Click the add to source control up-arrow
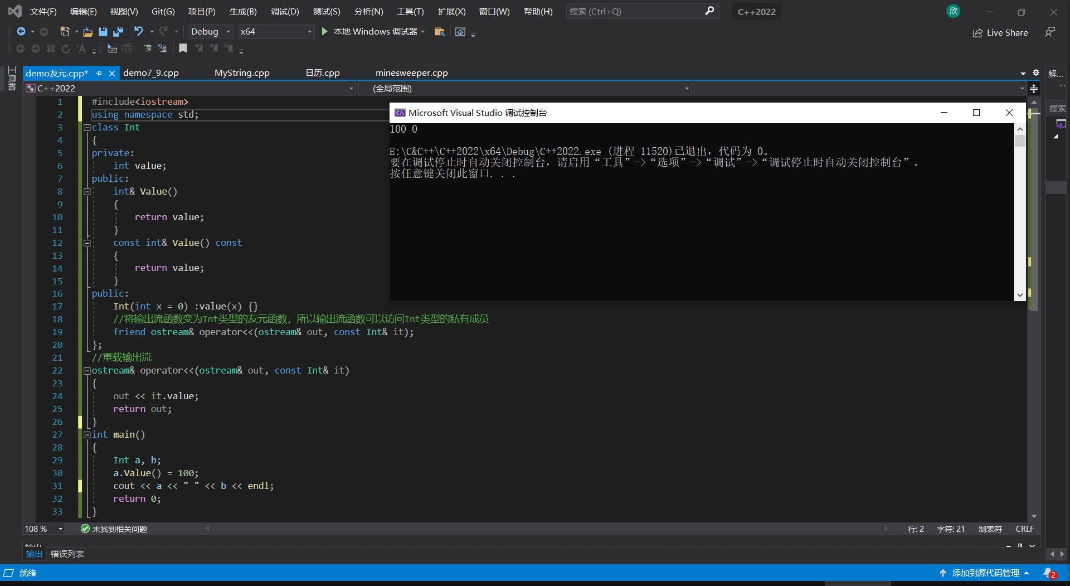The width and height of the screenshot is (1070, 586). point(943,573)
